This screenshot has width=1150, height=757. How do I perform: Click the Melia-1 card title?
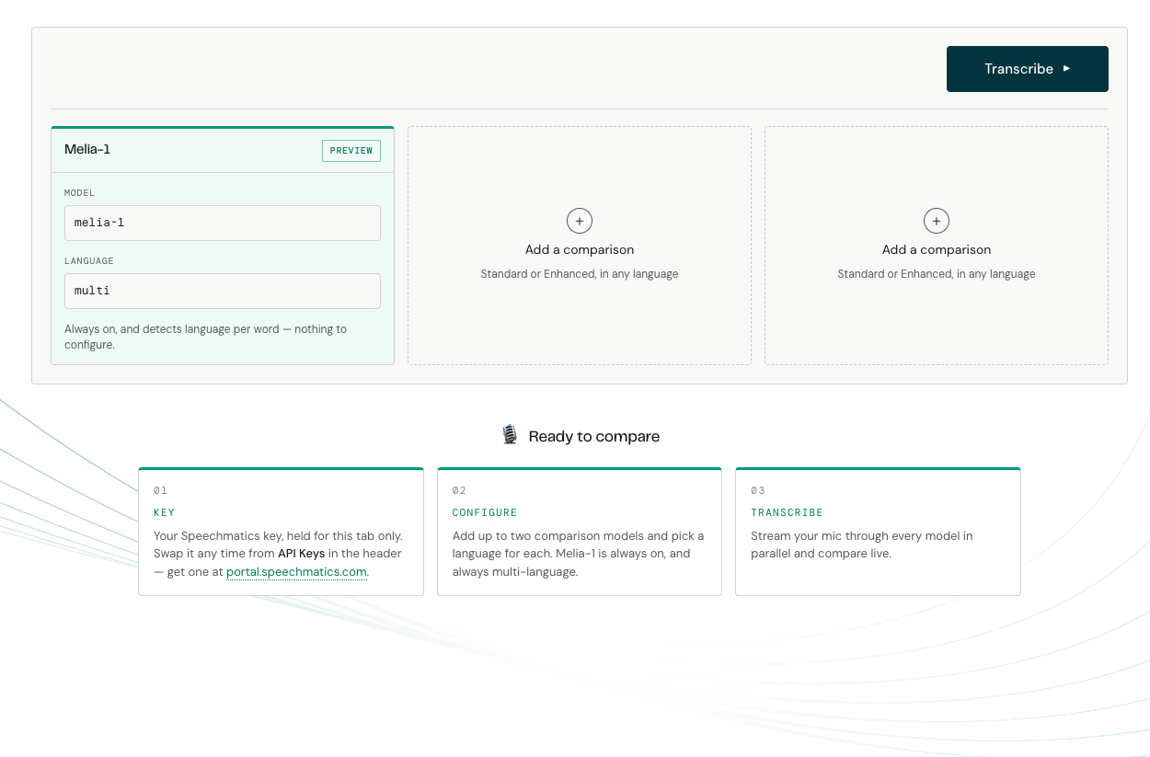tap(87, 149)
